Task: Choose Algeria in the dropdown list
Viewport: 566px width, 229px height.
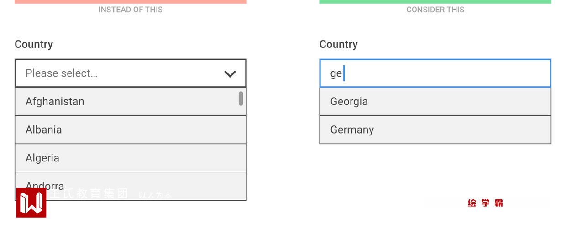Action: [x=42, y=158]
